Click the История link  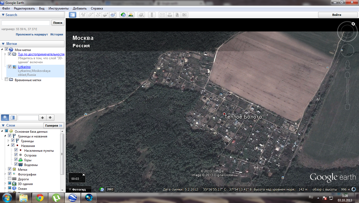click(57, 34)
